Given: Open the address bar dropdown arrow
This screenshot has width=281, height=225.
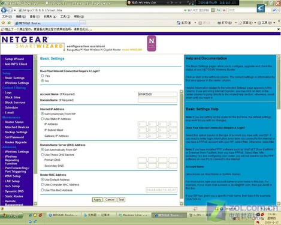Looking at the screenshot, I should [213, 10].
